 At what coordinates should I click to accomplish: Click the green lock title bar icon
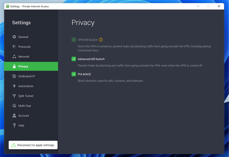8,6
